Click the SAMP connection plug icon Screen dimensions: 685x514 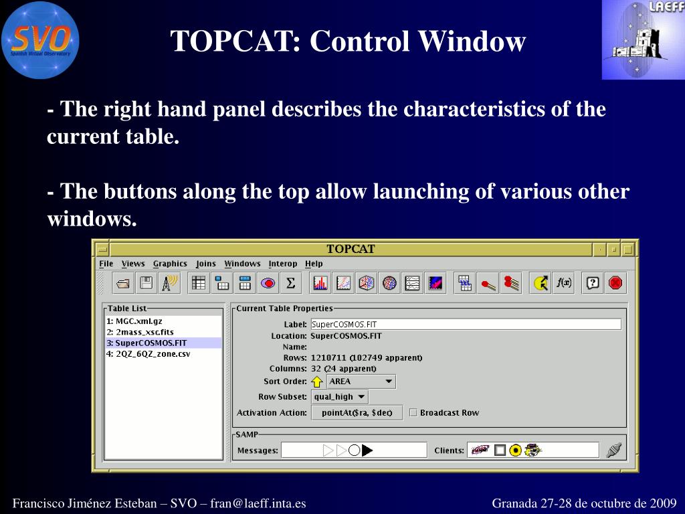[614, 450]
